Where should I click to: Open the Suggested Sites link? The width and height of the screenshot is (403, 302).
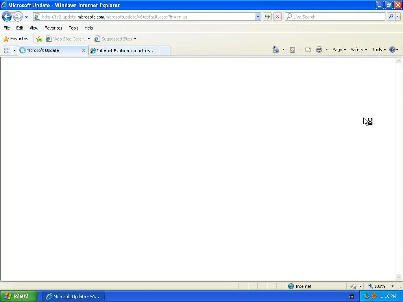(x=113, y=39)
